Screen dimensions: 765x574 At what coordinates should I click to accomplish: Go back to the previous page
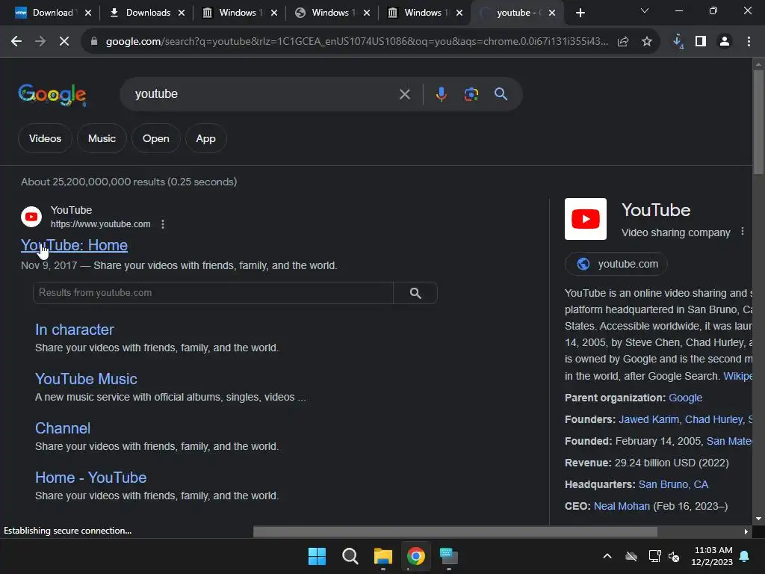tap(16, 42)
